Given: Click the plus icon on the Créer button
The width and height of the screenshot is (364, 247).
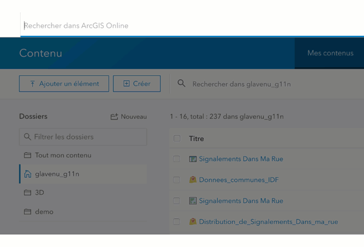Looking at the screenshot, I should (126, 84).
